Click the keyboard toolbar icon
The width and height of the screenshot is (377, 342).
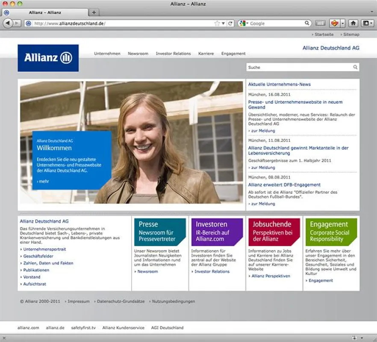(320, 24)
